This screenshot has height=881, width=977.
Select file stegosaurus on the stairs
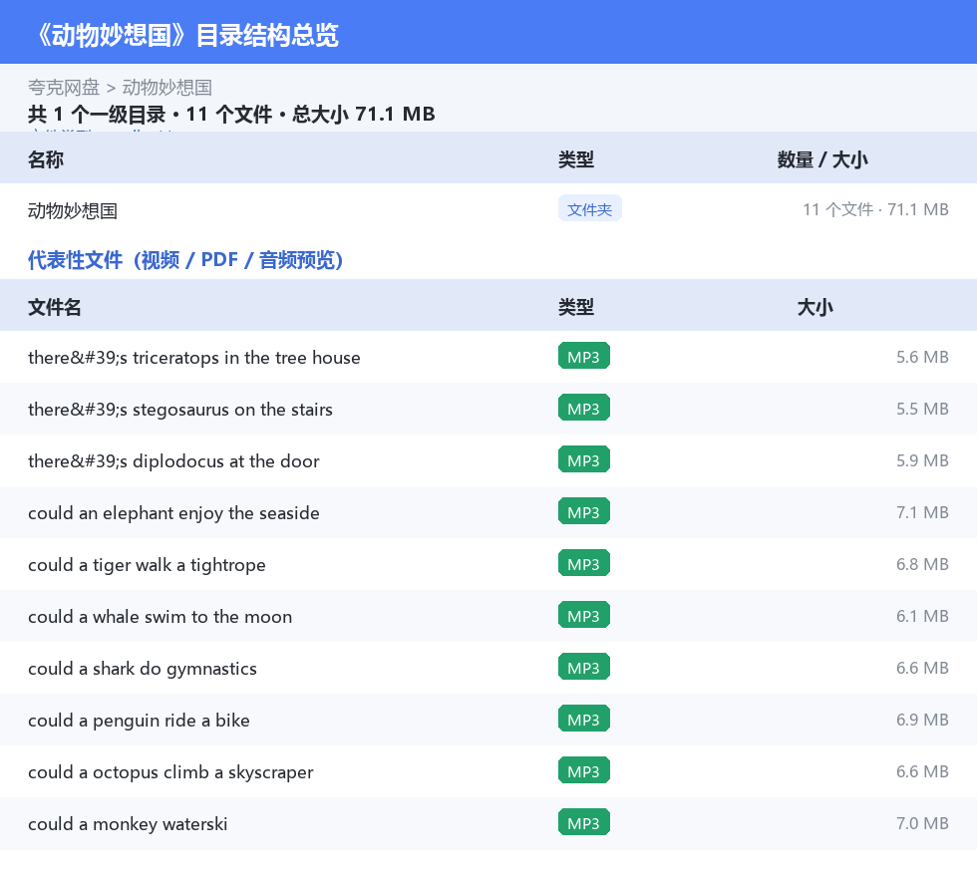[x=180, y=410]
